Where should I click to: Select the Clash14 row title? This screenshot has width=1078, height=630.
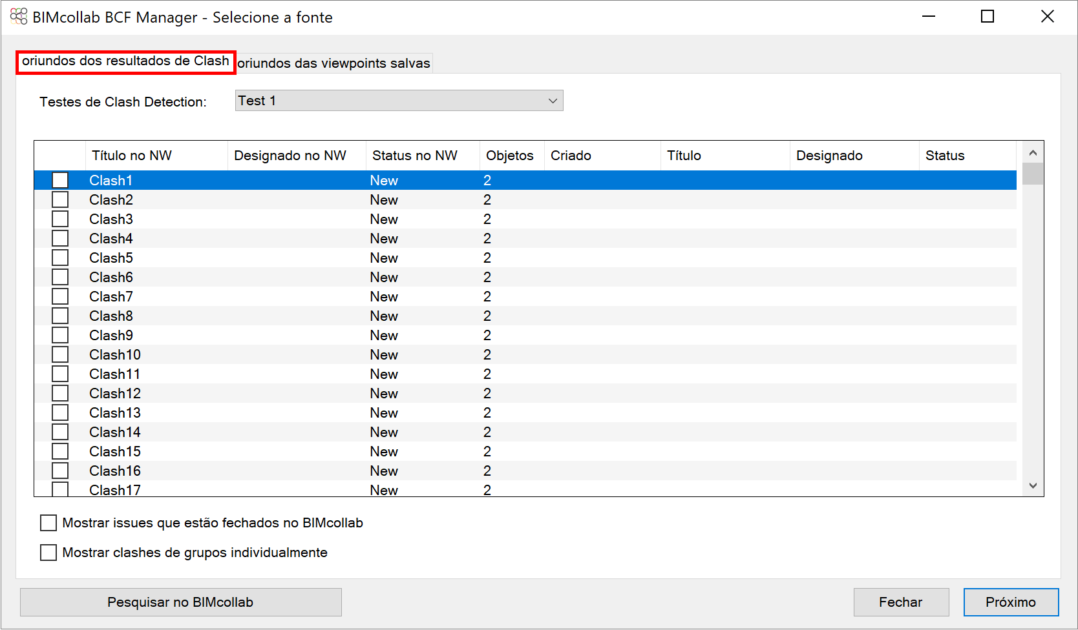pos(115,432)
